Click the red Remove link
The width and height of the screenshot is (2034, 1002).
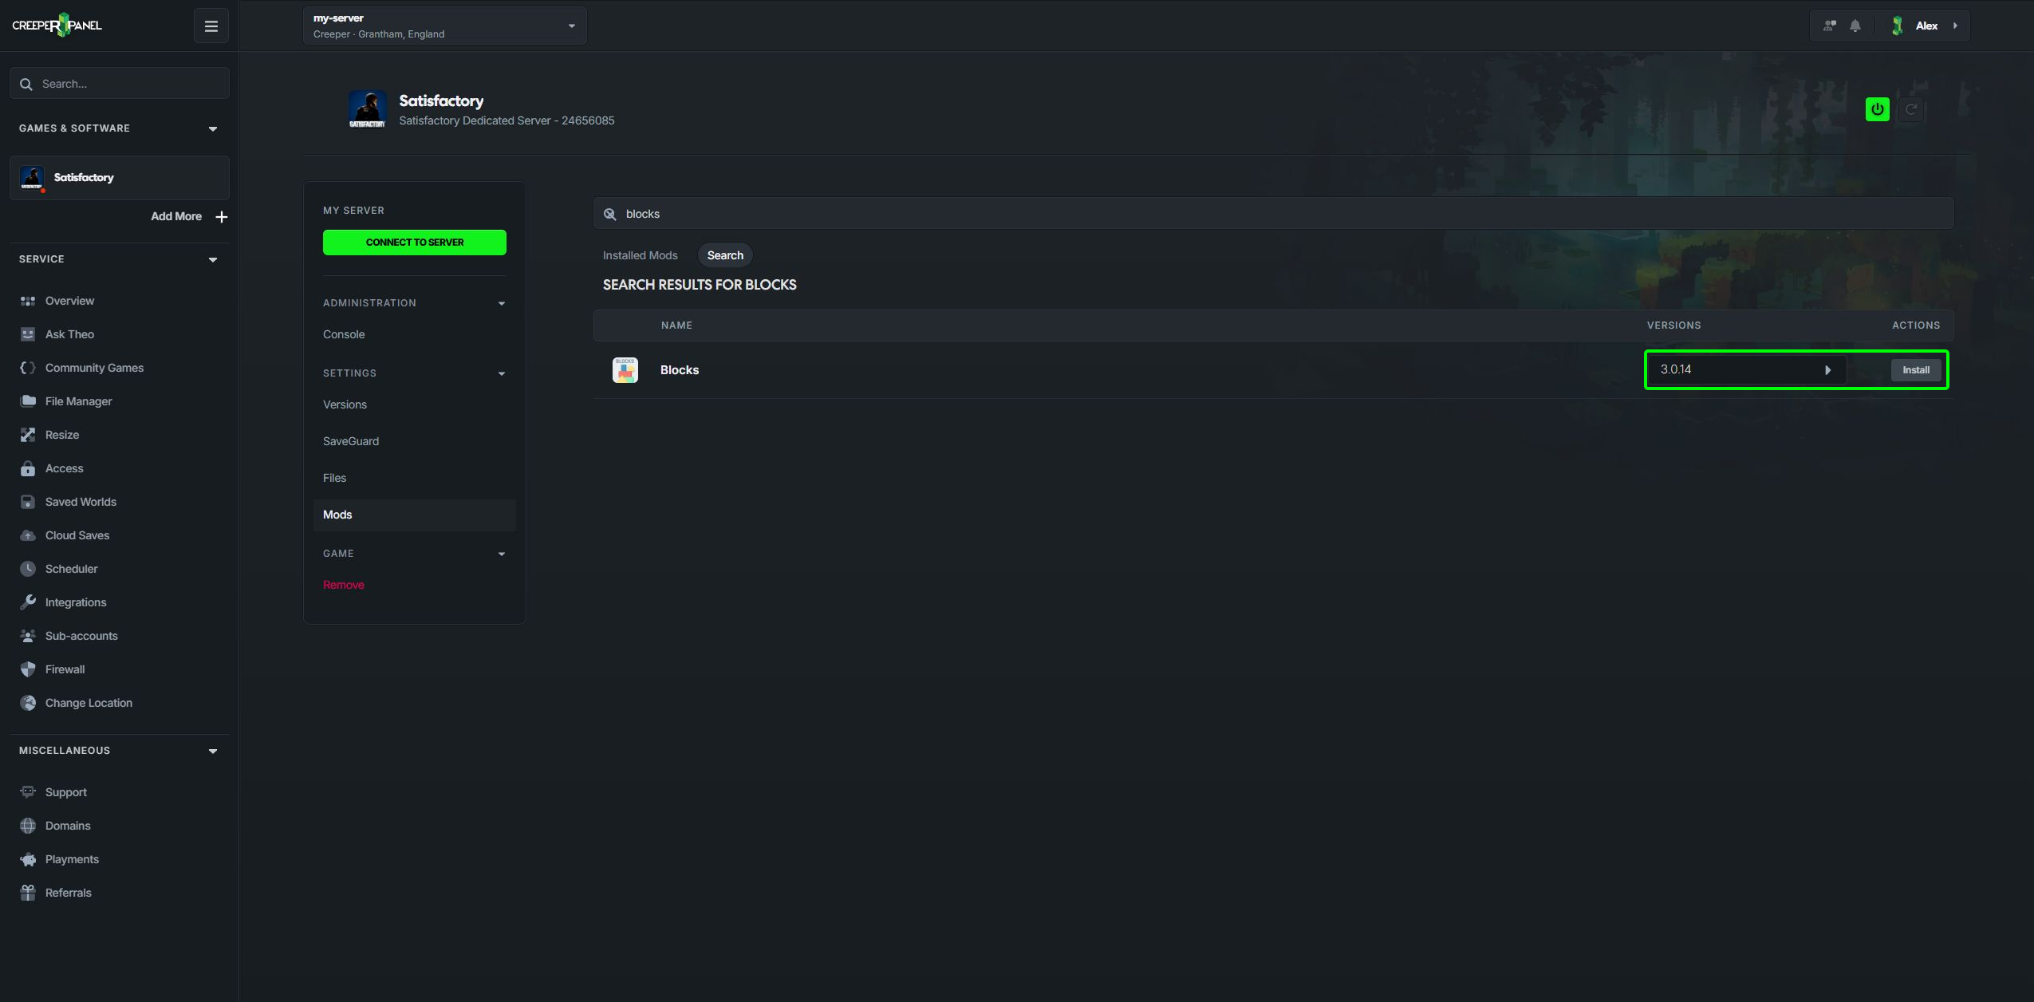pyautogui.click(x=344, y=585)
